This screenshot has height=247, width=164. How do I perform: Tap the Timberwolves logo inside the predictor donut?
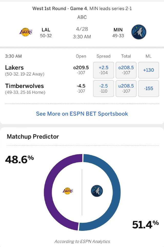97,191
